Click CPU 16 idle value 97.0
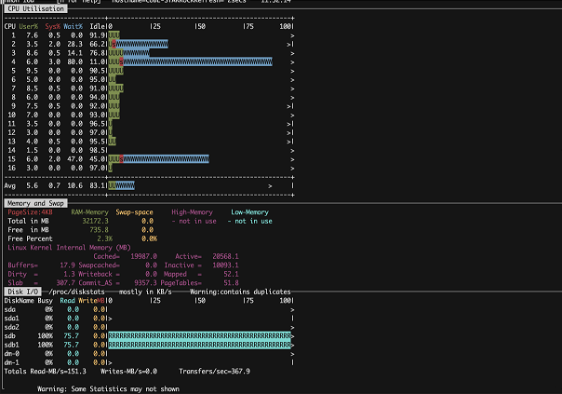This screenshot has width=562, height=394. pyautogui.click(x=98, y=168)
